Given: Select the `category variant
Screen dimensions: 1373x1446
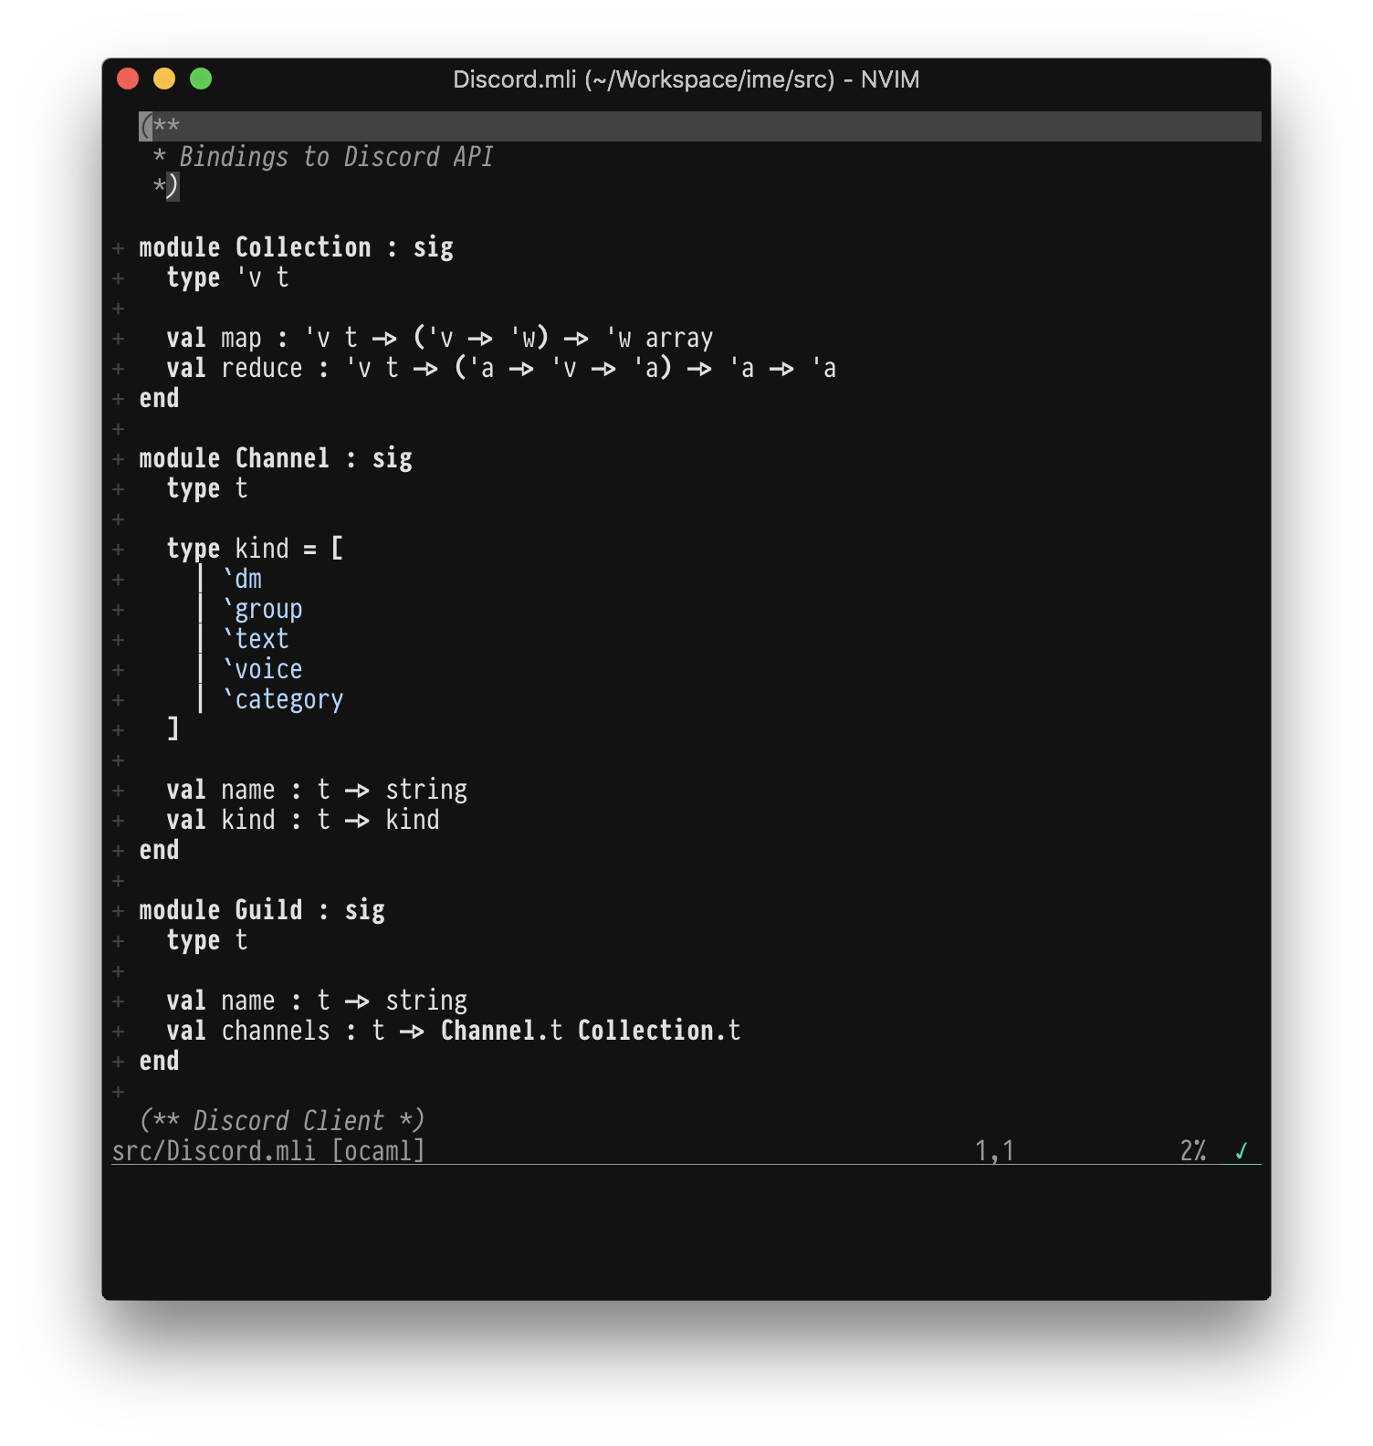Looking at the screenshot, I should tap(283, 700).
